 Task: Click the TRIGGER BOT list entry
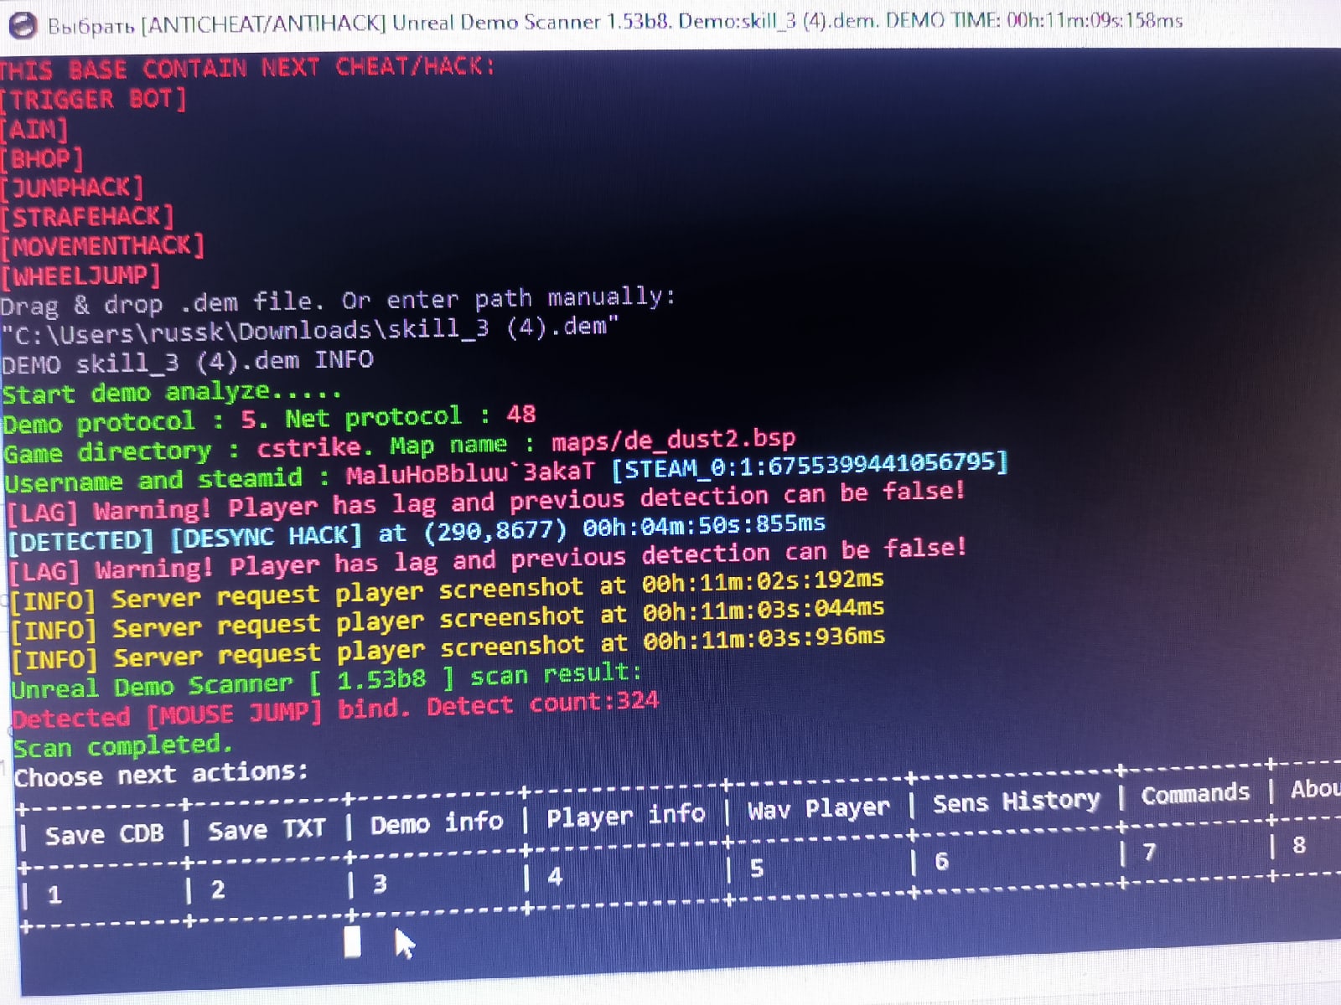point(94,100)
